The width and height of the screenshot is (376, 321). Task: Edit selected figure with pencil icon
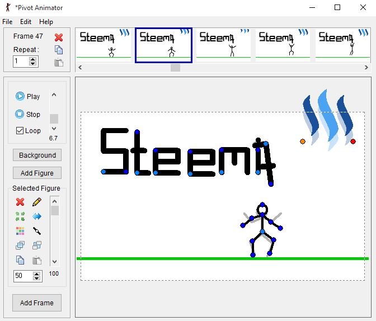pos(37,202)
